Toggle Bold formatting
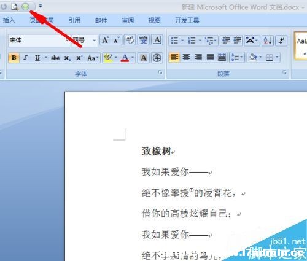Viewport: 307px width, 261px height. (x=14, y=58)
